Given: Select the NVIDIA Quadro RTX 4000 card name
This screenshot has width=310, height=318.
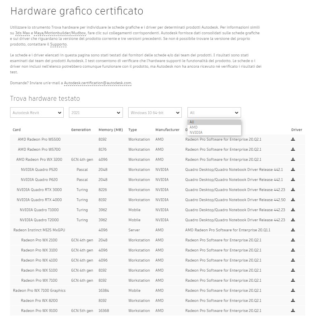Looking at the screenshot, I should [x=39, y=200].
